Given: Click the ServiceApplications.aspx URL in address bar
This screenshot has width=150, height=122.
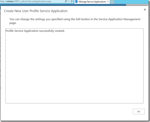Looking at the screenshot, I should click(x=26, y=1).
